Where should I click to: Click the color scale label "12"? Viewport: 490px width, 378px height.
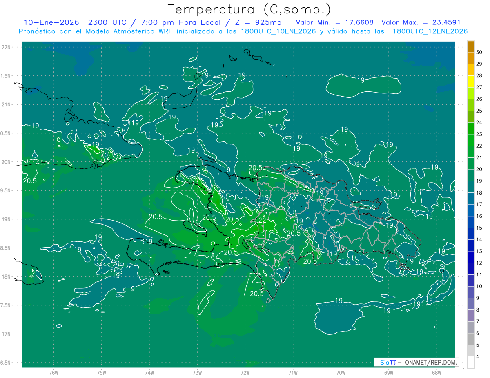pyautogui.click(x=479, y=263)
